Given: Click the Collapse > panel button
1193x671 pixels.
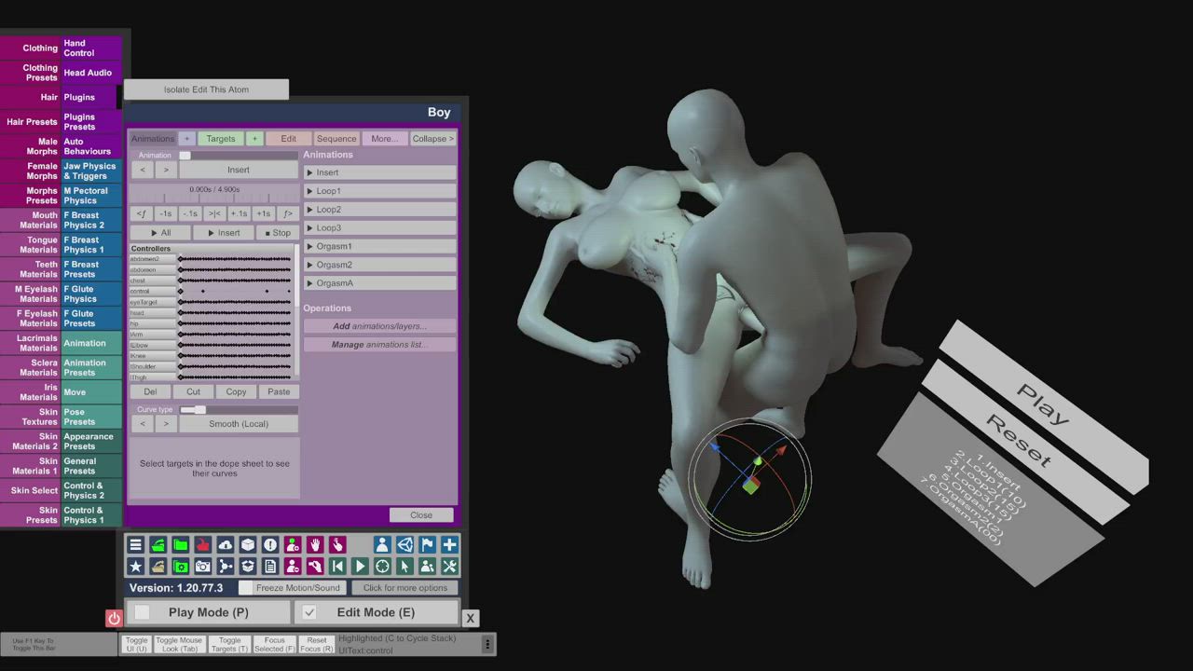Looking at the screenshot, I should 433,139.
